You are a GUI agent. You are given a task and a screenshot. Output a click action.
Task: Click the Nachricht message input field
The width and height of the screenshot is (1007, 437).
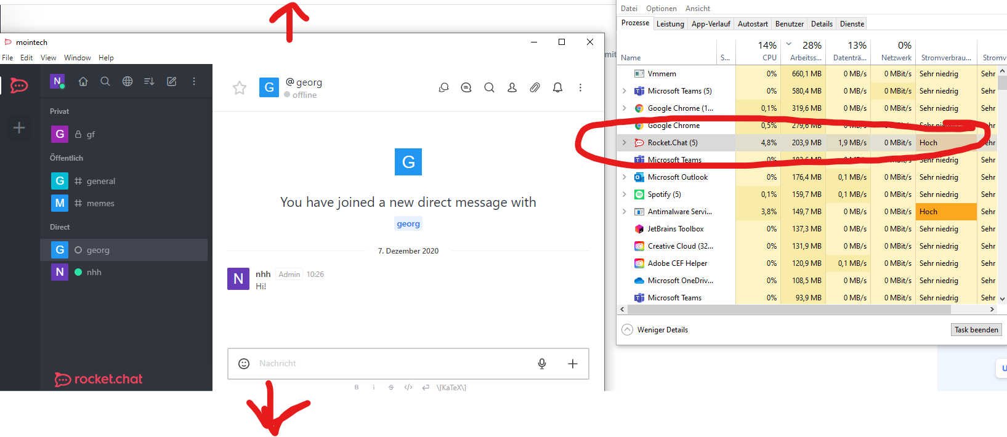pos(394,364)
